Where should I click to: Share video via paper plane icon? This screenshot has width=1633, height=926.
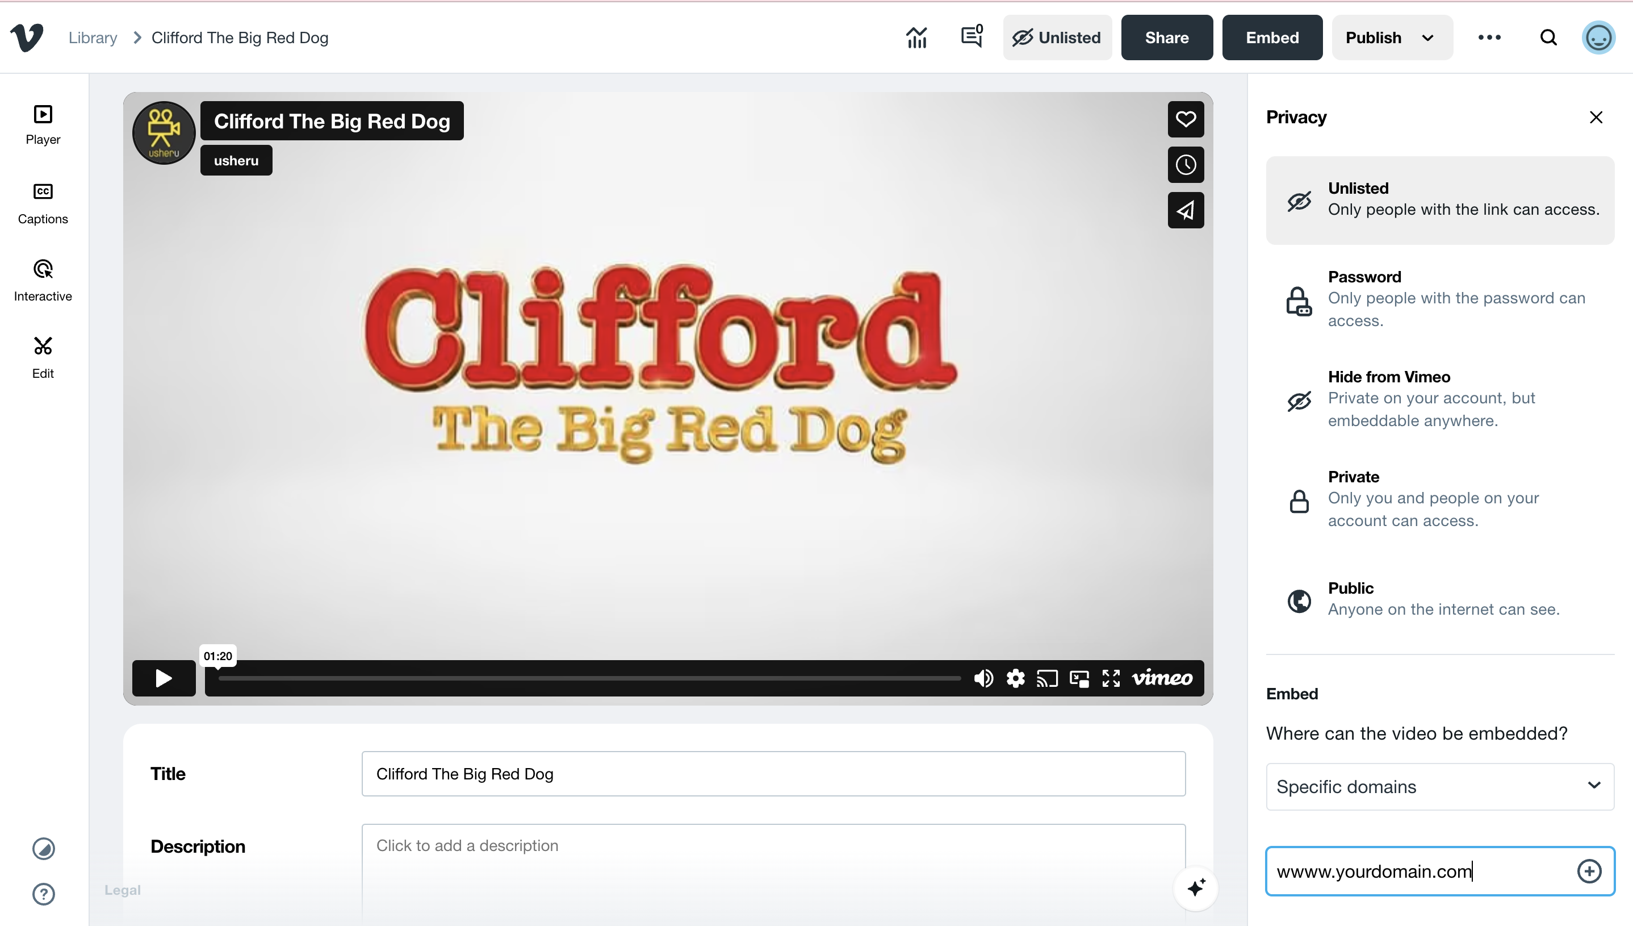(1186, 211)
